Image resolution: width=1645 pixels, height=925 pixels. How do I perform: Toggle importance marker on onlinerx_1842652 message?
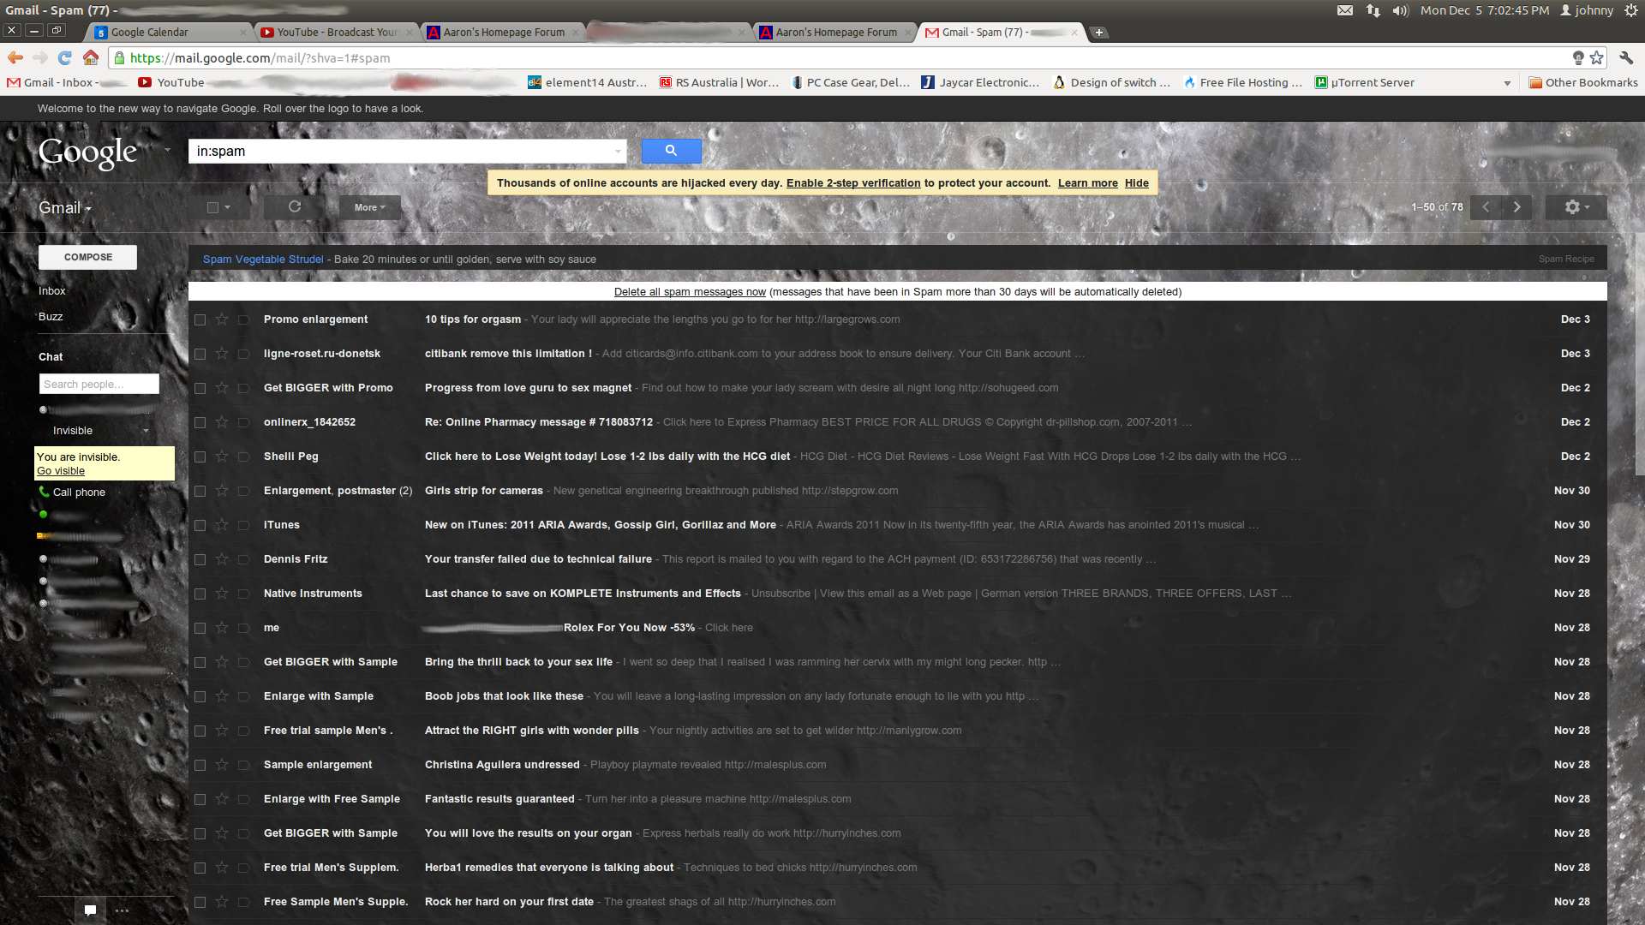[243, 422]
